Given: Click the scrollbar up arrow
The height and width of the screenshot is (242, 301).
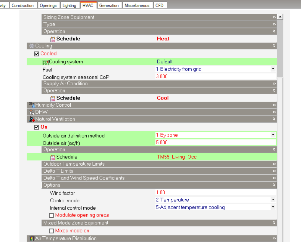Looking at the screenshot, I should click(x=280, y=17).
